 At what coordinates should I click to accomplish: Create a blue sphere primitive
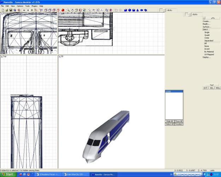coord(129,10)
